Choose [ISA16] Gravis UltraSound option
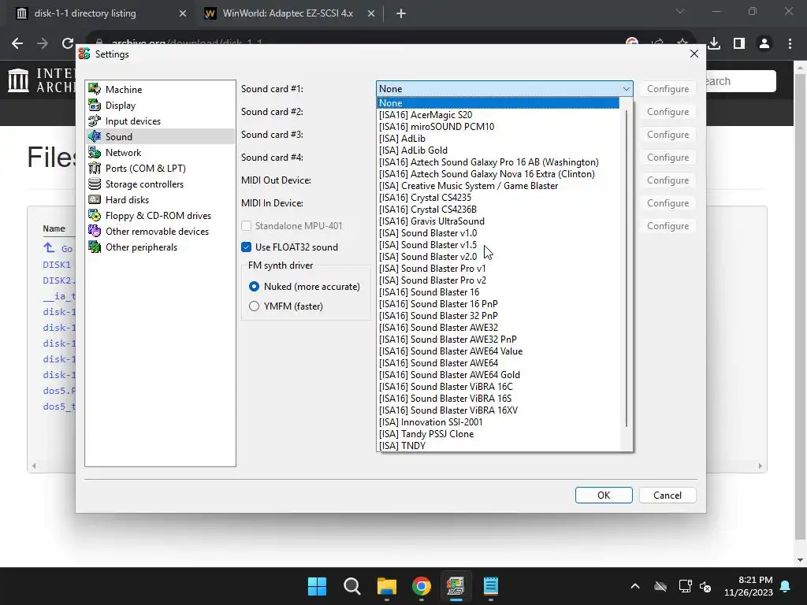The image size is (807, 605). (498, 221)
